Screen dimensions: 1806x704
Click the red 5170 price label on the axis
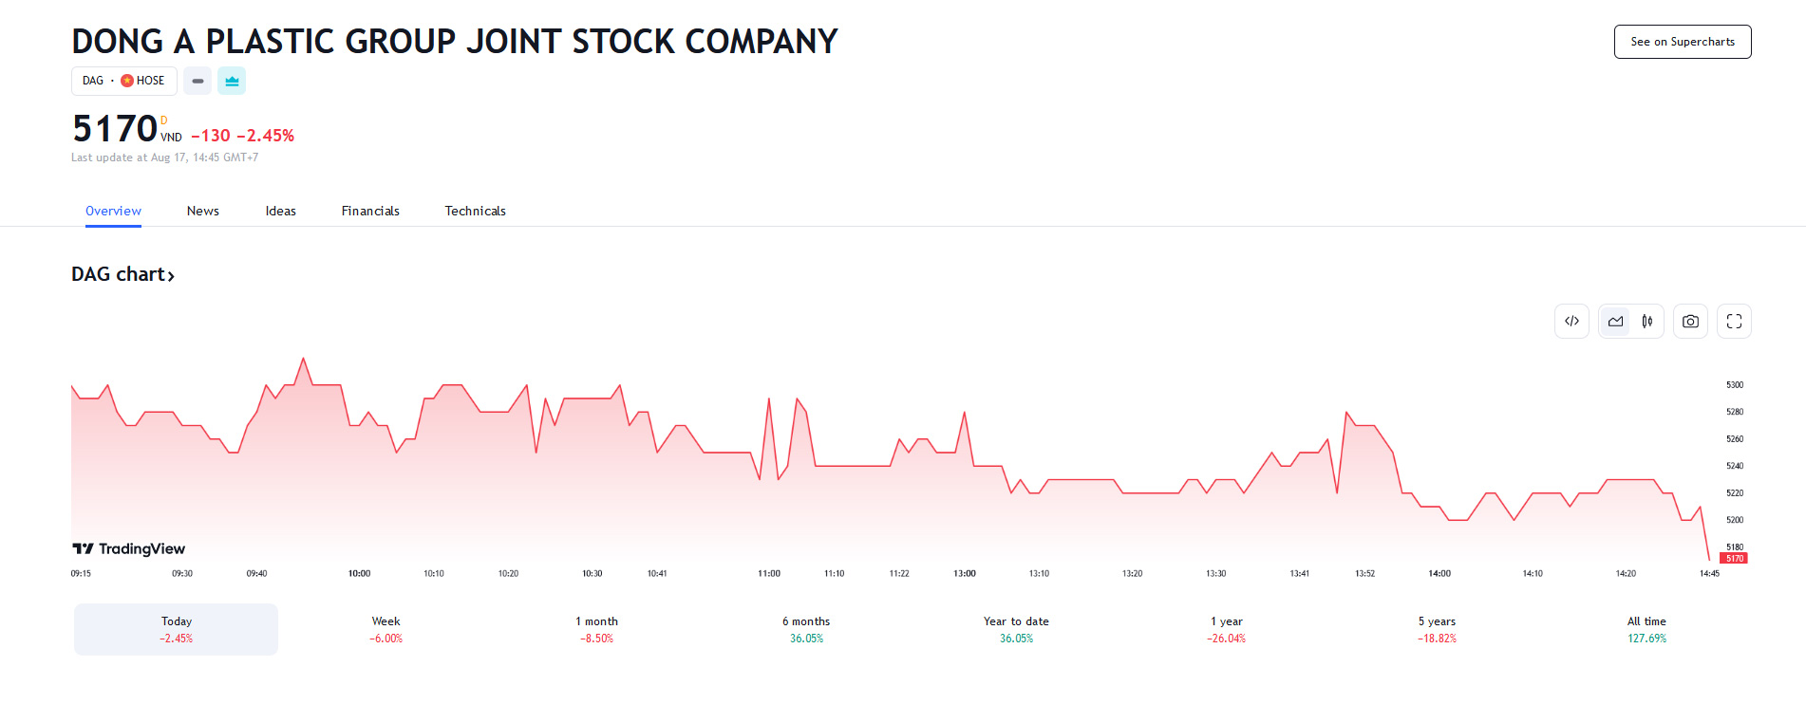pos(1734,559)
